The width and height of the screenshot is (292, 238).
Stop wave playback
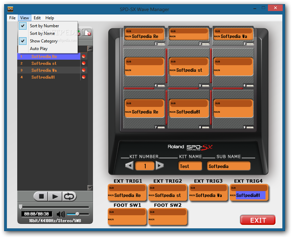tap(41, 196)
